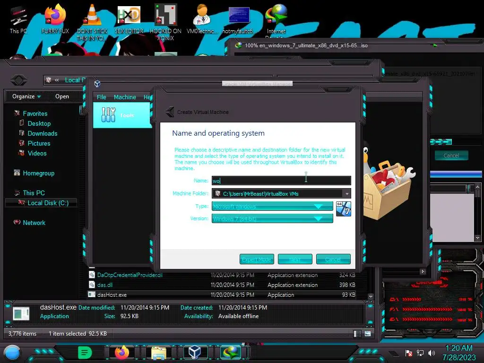Image resolution: width=484 pixels, height=363 pixels.
Task: Open the Machine Folder dropdown
Action: click(347, 194)
